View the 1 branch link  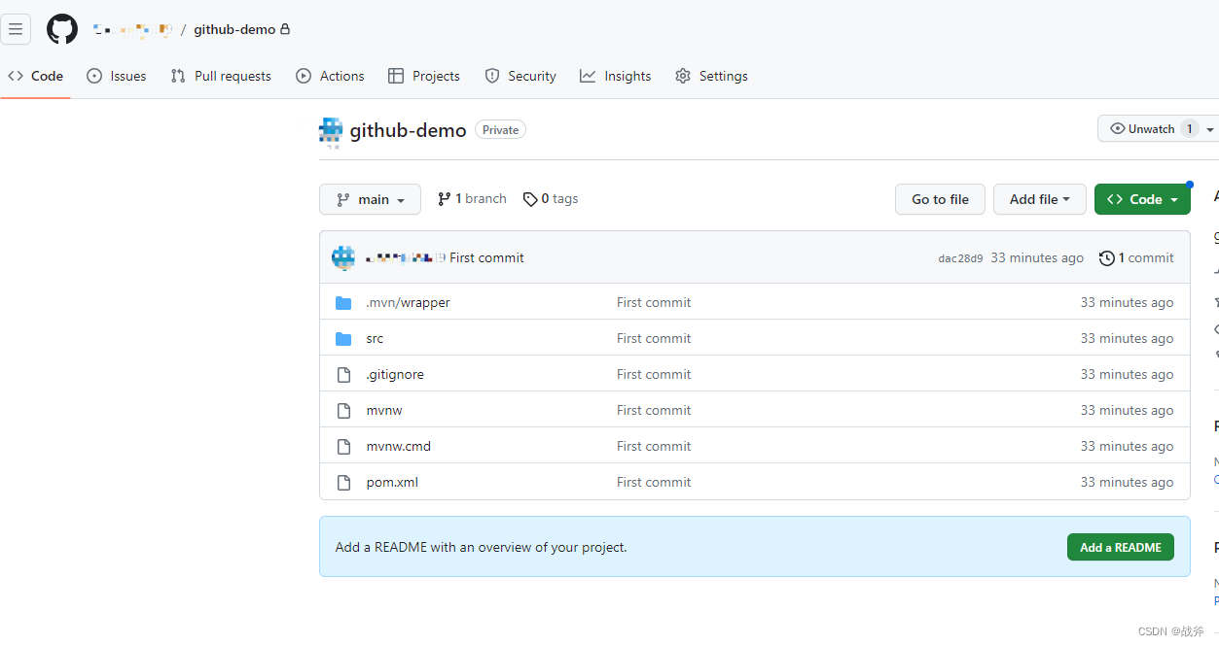tap(472, 198)
